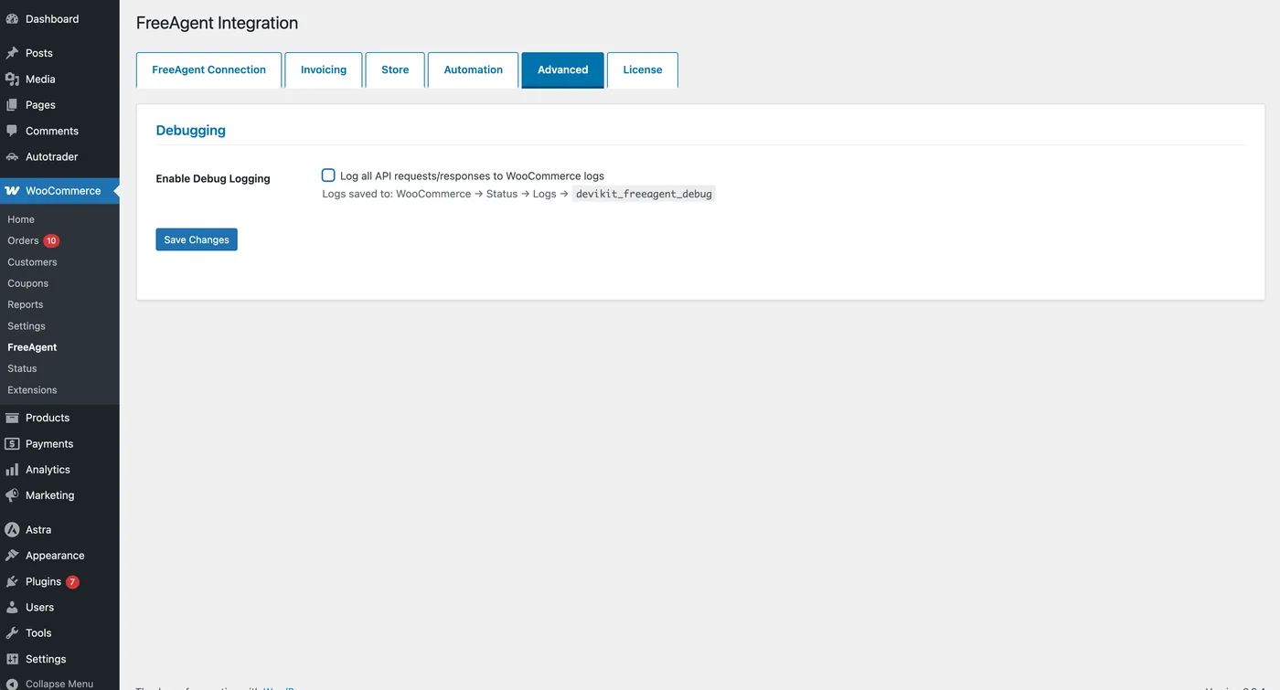Select the Advanced tab
The height and width of the screenshot is (690, 1280).
click(x=562, y=70)
